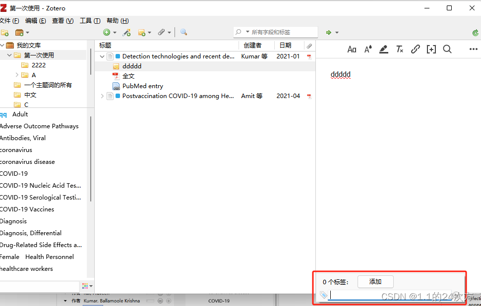Collapse the Detection technologies item row
The height and width of the screenshot is (306, 481).
click(102, 56)
